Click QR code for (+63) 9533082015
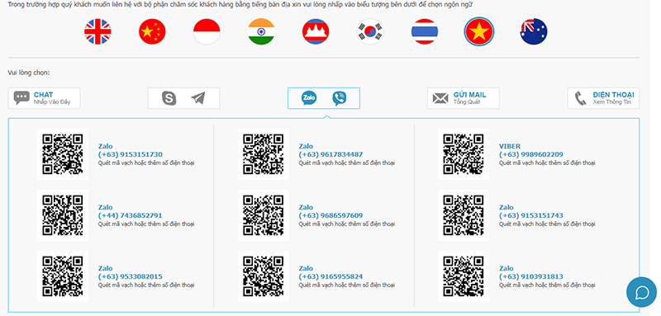 (x=63, y=276)
